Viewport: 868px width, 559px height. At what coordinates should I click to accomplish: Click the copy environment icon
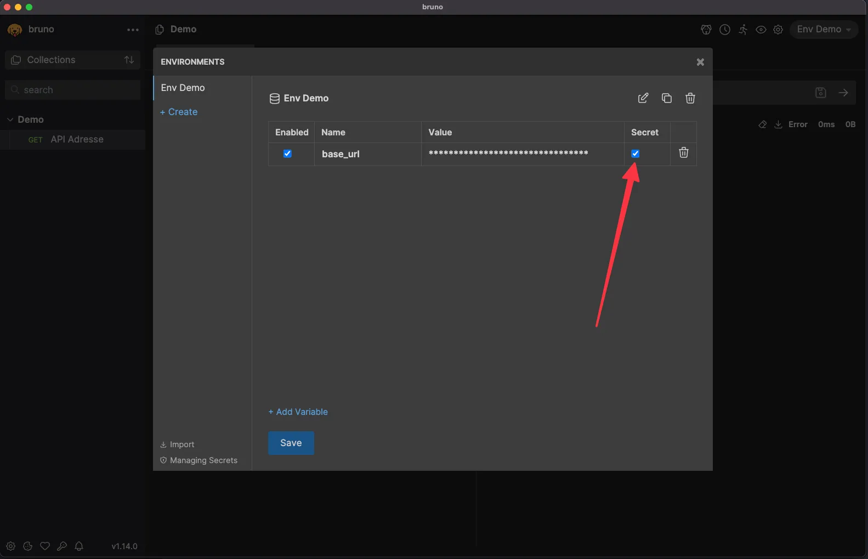point(667,98)
